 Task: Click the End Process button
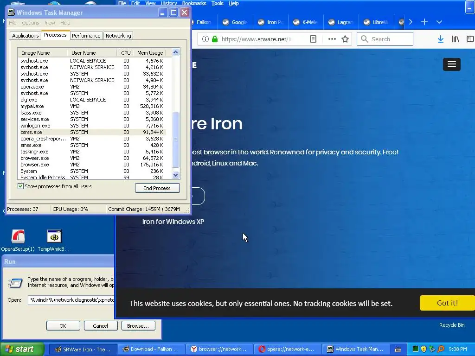click(157, 188)
